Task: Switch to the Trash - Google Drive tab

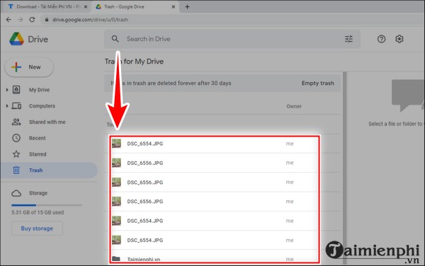Action: 135,7
